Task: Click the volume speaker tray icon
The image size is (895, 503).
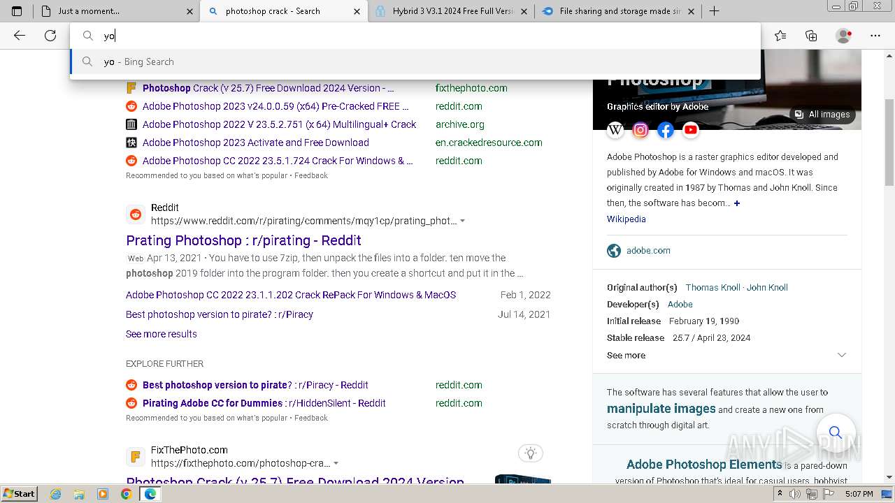Action: 796,494
